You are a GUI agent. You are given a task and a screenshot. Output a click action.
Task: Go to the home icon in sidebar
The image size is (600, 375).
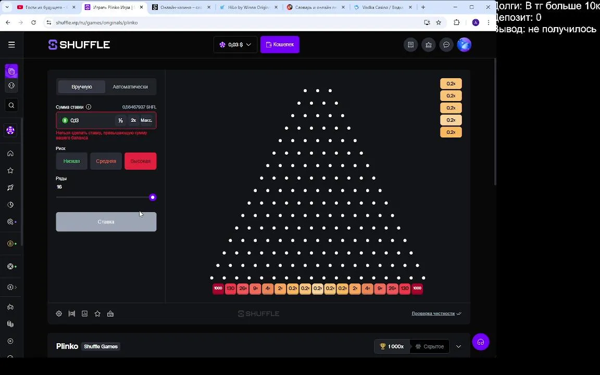coord(10,154)
